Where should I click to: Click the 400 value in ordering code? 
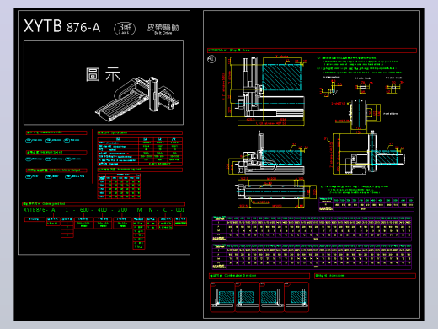click(x=102, y=210)
